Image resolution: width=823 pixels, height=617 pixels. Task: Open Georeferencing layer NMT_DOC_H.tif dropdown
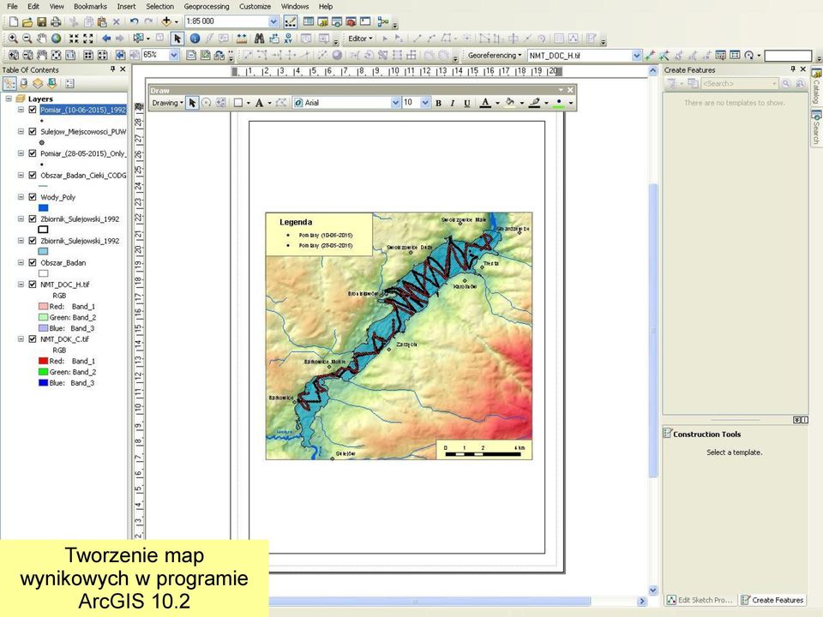[636, 56]
